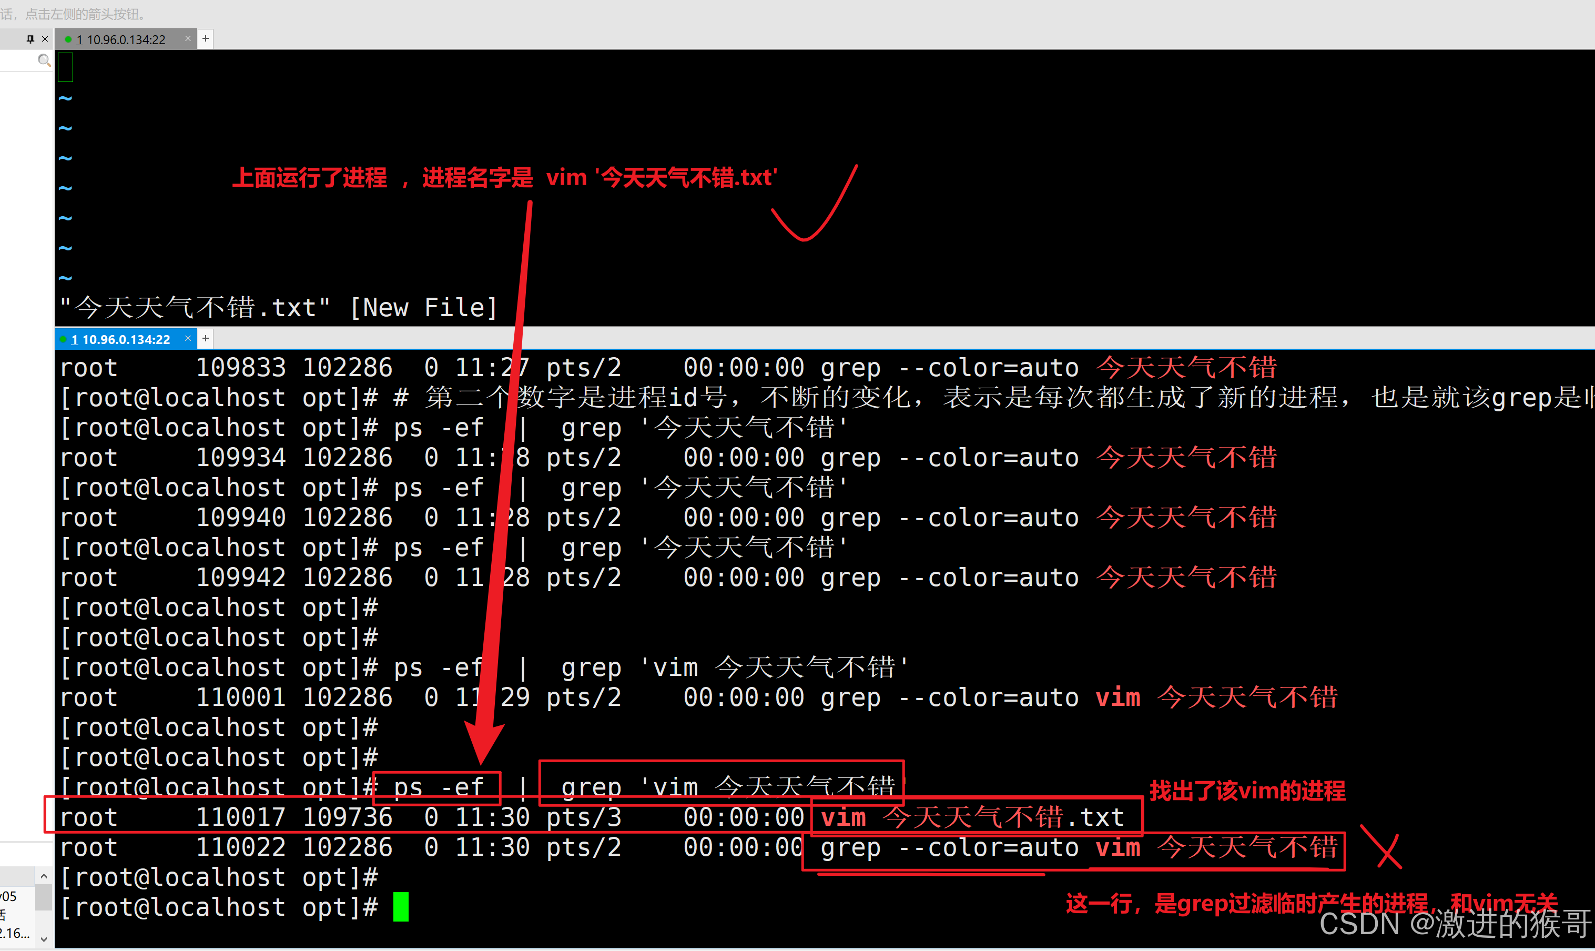Click the green vim cursor in upper terminal
This screenshot has height=951, width=1595.
65,67
